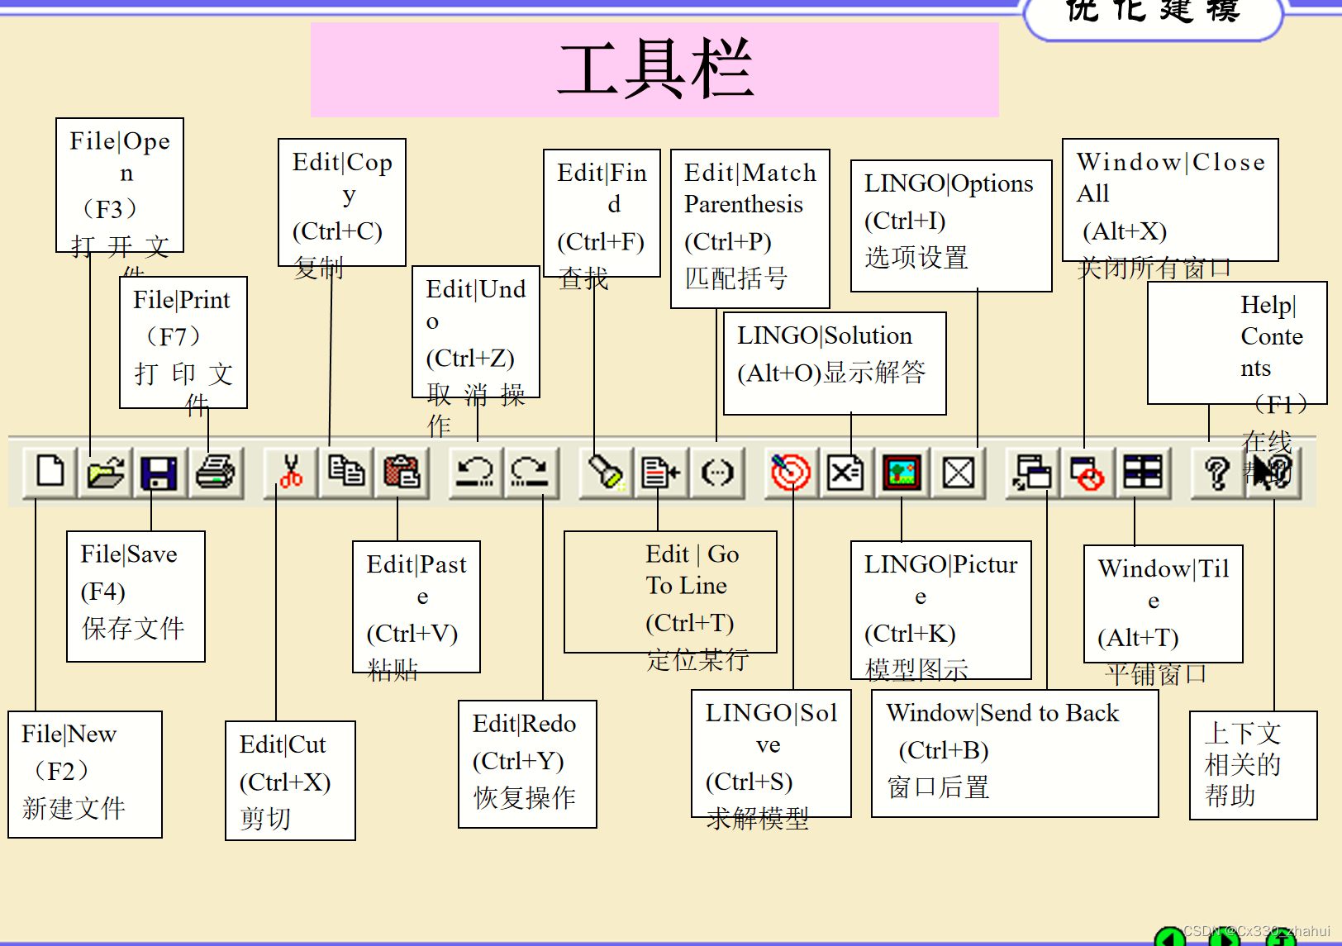The height and width of the screenshot is (946, 1342).
Task: Print the file with the printer icon
Action: click(215, 473)
